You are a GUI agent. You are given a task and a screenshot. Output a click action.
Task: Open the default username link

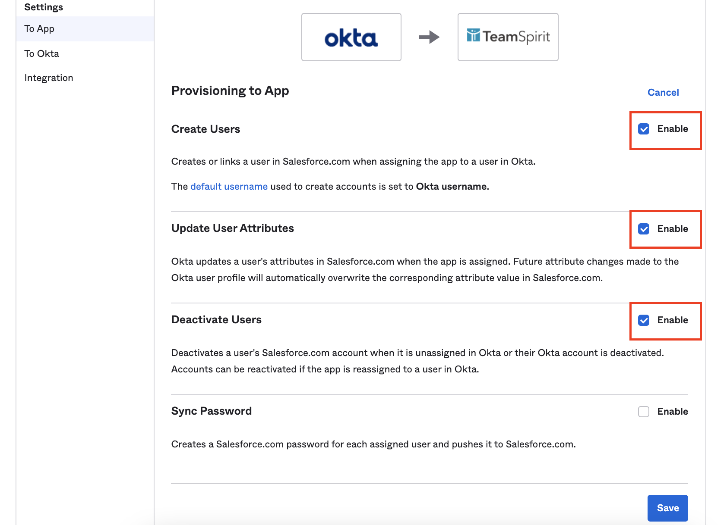click(x=229, y=187)
